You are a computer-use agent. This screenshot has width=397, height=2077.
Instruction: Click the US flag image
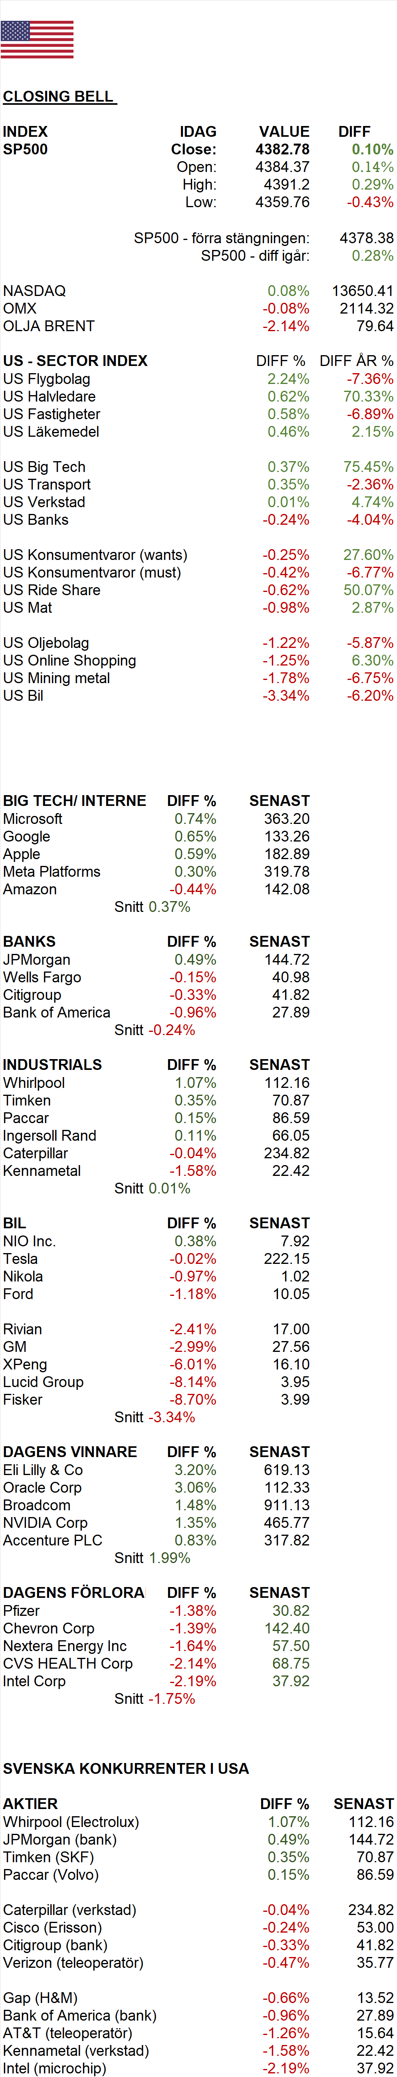coord(37,40)
